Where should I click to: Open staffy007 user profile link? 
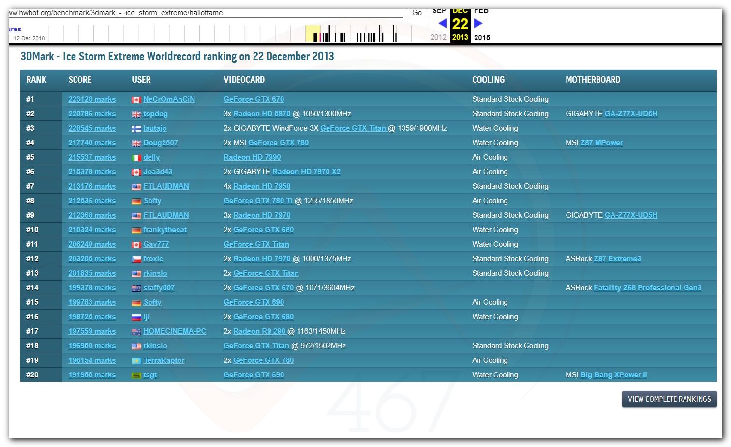pyautogui.click(x=159, y=288)
